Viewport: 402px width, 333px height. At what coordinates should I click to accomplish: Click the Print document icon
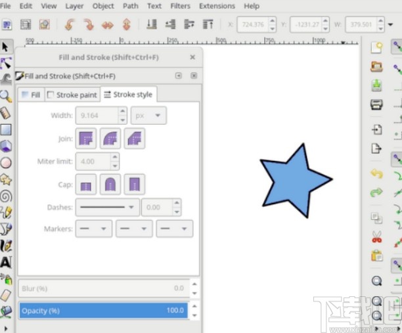point(376,104)
